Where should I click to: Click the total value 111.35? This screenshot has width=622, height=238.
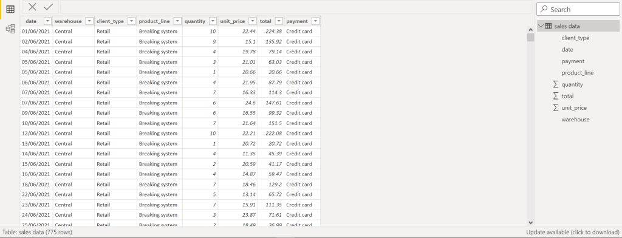point(272,205)
